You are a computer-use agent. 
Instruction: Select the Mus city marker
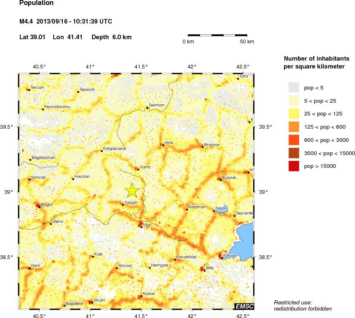(x=142, y=227)
